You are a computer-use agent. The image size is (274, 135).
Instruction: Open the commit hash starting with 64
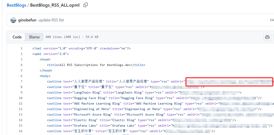click(271, 20)
